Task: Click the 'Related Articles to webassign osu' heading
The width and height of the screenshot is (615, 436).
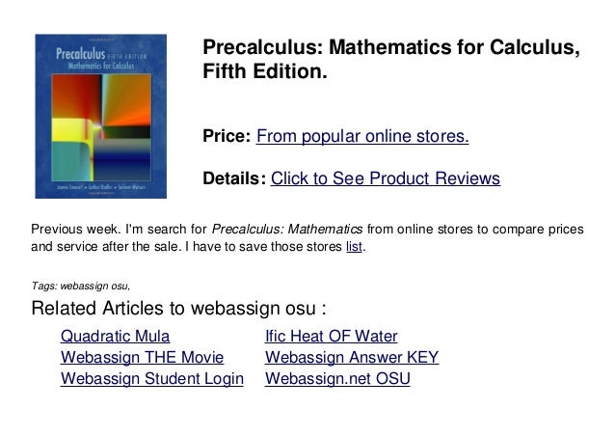Action: 178,309
